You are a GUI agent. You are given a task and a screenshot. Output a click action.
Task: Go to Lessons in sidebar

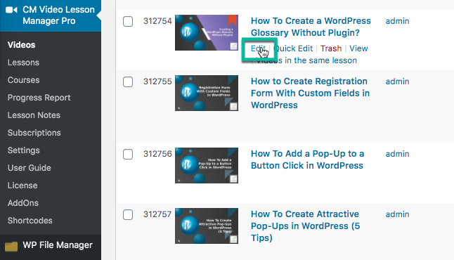23,63
